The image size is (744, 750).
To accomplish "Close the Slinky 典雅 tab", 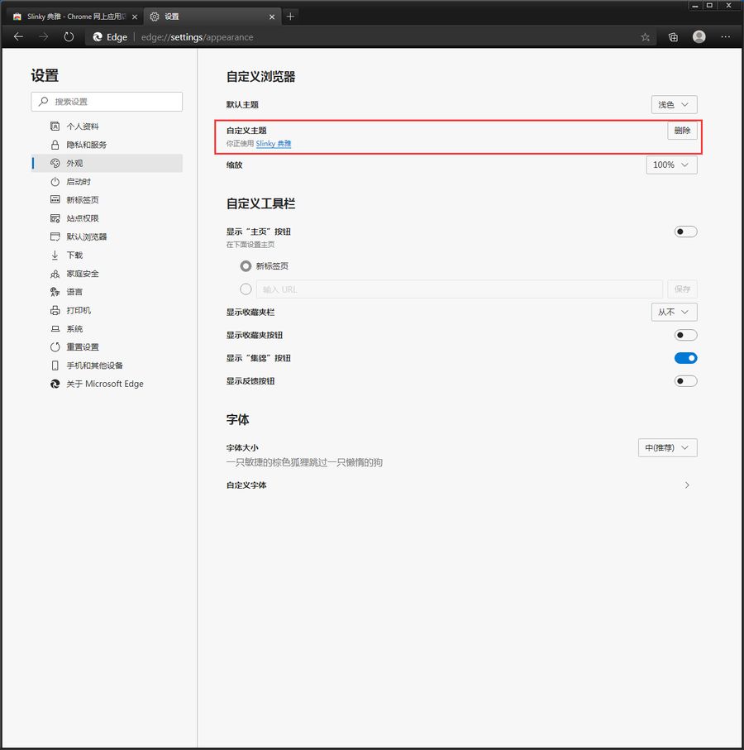I will coord(134,17).
